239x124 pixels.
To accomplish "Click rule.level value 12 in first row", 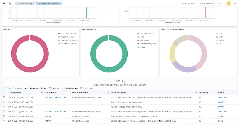I will pos(200,97).
